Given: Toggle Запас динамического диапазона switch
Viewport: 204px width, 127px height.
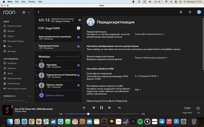Looking at the screenshot, I should click(x=41, y=39).
